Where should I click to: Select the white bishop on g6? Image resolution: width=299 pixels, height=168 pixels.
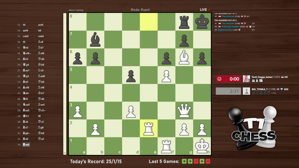184,57
